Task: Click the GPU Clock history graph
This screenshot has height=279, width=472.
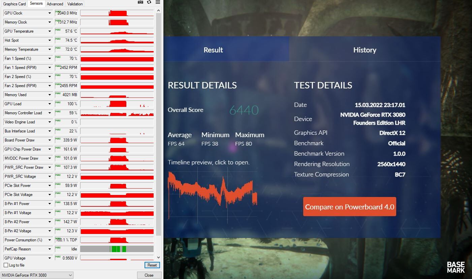Action: pyautogui.click(x=117, y=13)
